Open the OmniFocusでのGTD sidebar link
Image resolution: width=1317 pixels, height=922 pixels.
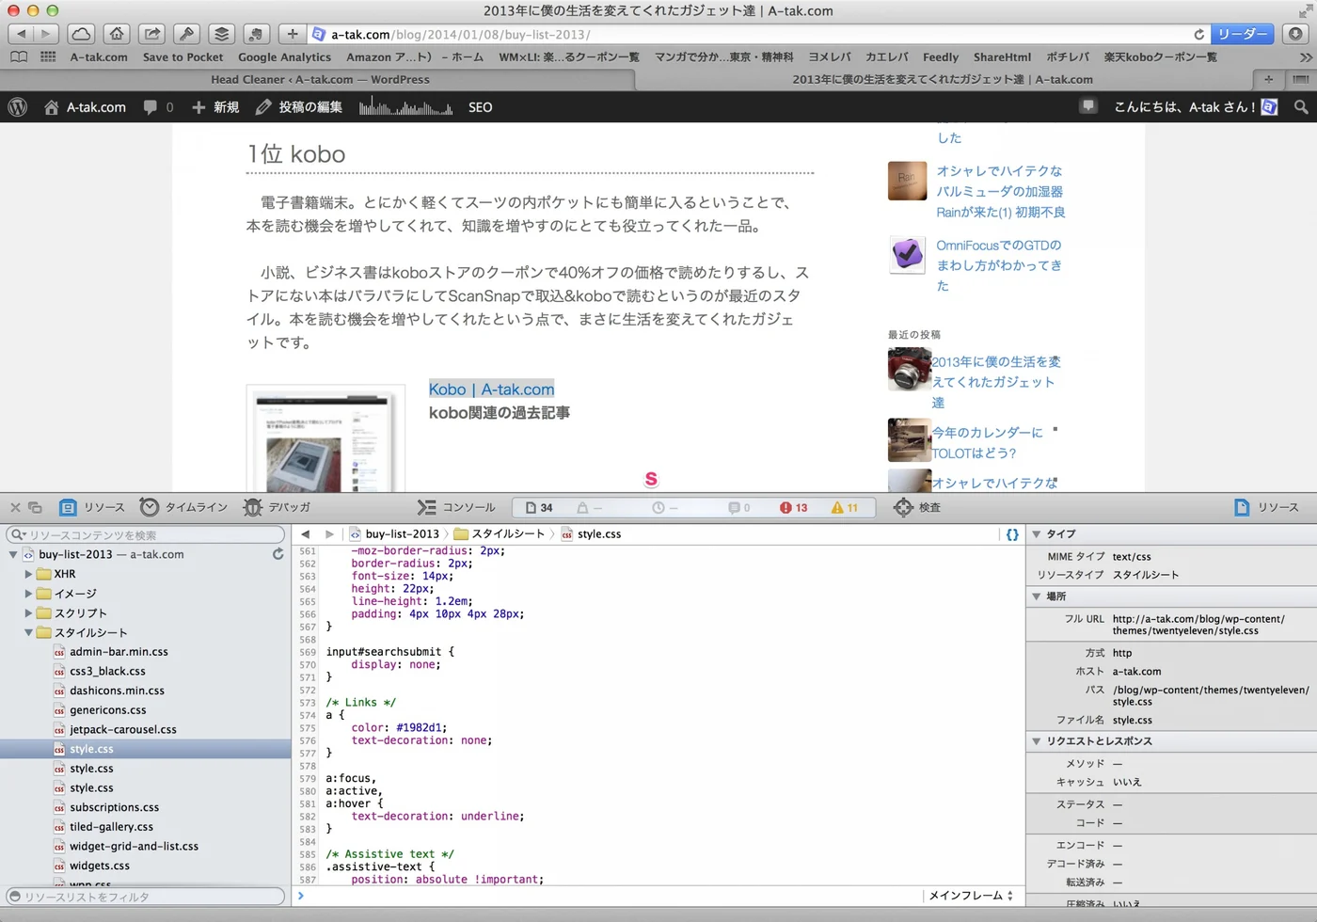(x=999, y=265)
